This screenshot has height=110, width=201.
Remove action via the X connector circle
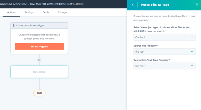pos(39,60)
